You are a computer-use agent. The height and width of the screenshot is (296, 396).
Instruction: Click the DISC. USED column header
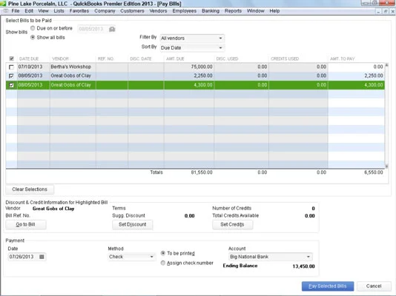coord(228,59)
